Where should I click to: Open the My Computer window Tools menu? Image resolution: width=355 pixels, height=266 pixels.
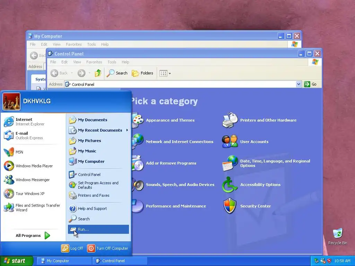(92, 44)
